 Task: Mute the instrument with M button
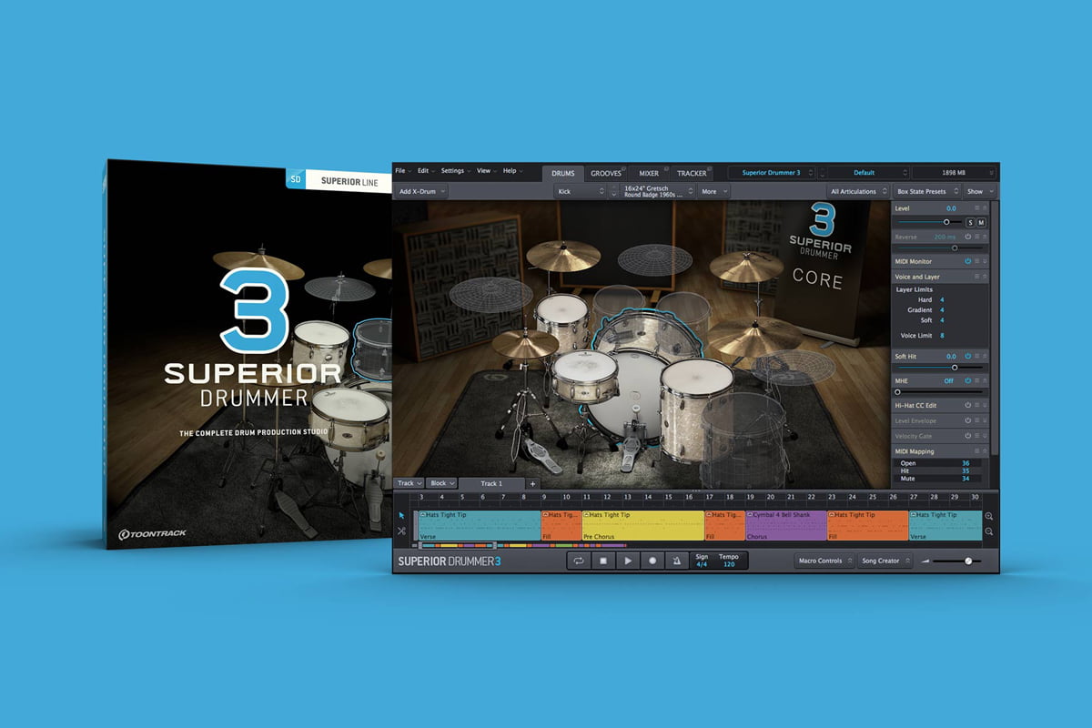981,222
